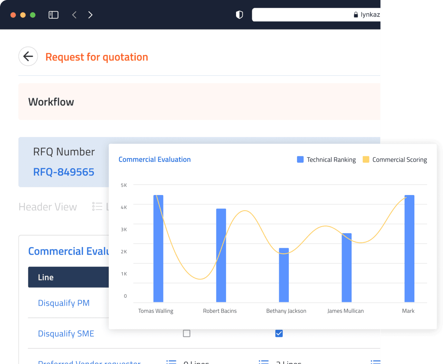
Task: Click the Robert Bacins axis label
Action: pyautogui.click(x=220, y=311)
